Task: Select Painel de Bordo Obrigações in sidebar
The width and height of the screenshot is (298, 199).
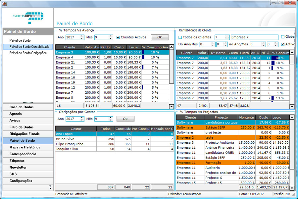Action: (x=28, y=53)
